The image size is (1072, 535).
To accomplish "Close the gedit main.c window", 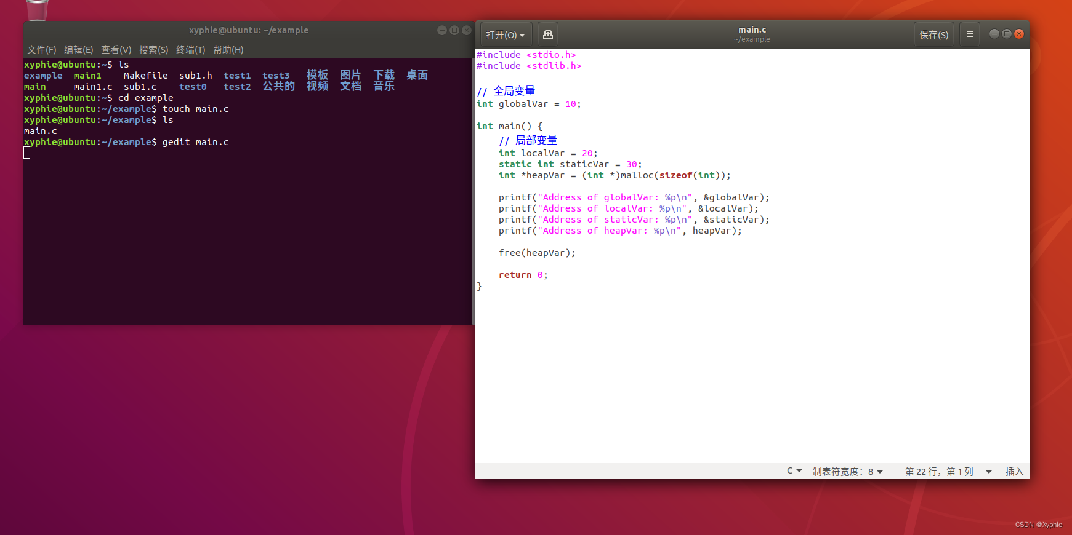I will click(1019, 34).
